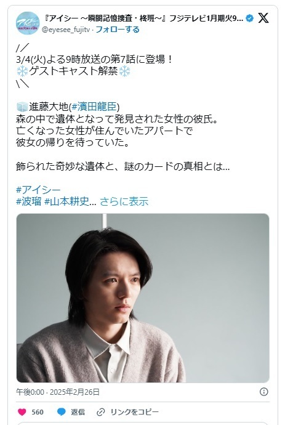
Task: Click the 返信 reply label
Action: (x=78, y=412)
